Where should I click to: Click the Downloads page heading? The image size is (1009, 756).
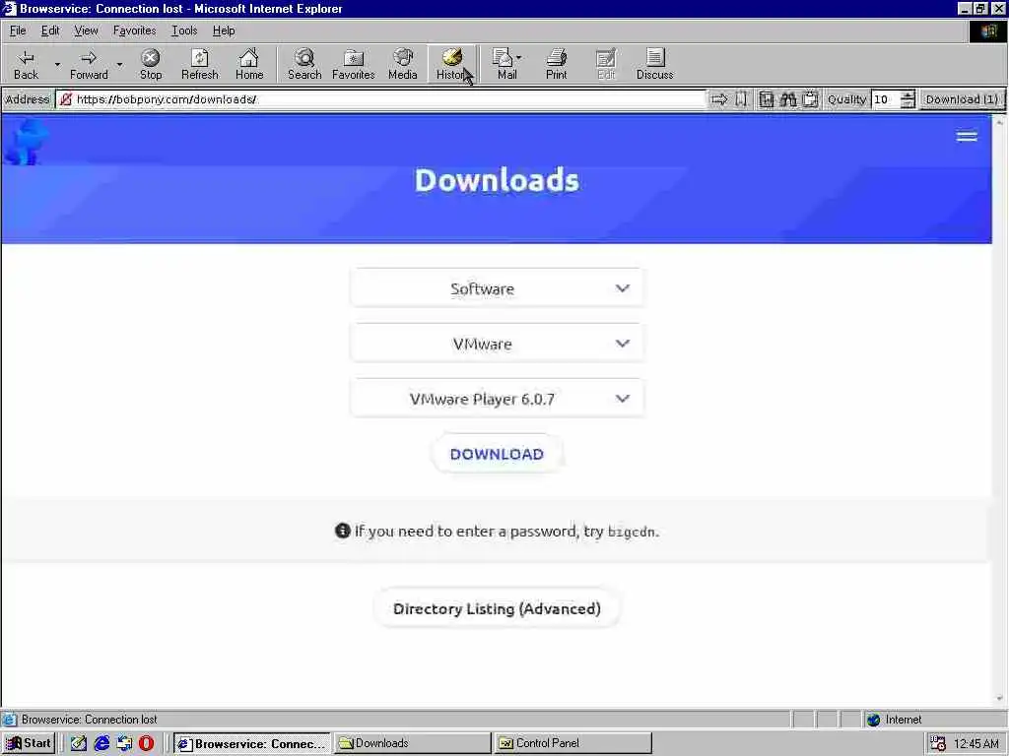coord(497,180)
